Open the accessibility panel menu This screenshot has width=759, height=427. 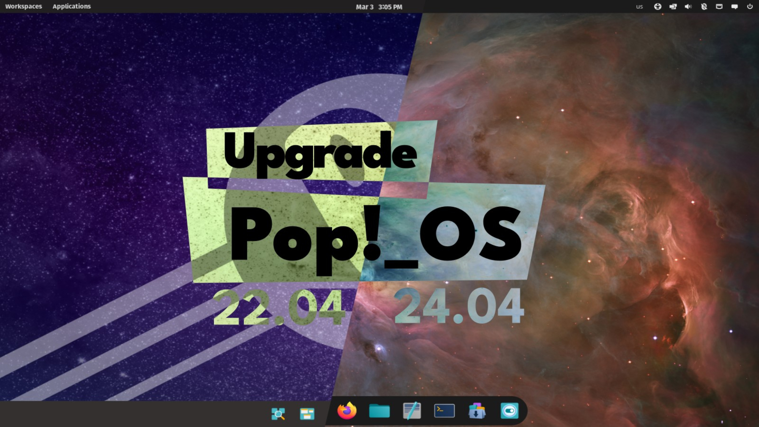pyautogui.click(x=658, y=7)
